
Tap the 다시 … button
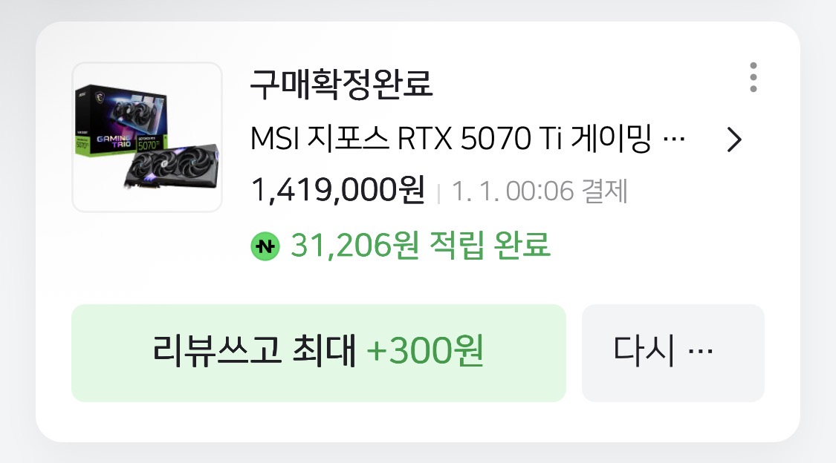(673, 353)
